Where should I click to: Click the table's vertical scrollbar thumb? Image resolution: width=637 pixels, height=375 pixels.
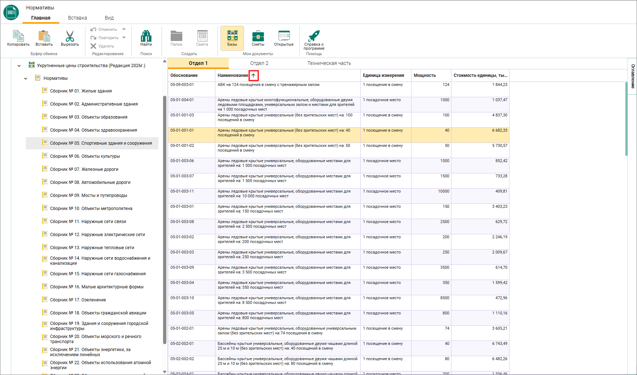pos(626,119)
